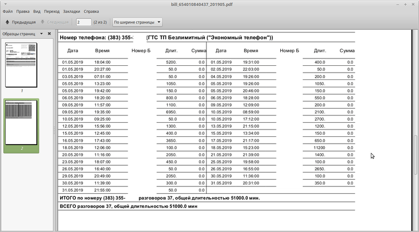Click date '04.05.2019'
Viewport: 419px width, 232px height.
click(221, 76)
